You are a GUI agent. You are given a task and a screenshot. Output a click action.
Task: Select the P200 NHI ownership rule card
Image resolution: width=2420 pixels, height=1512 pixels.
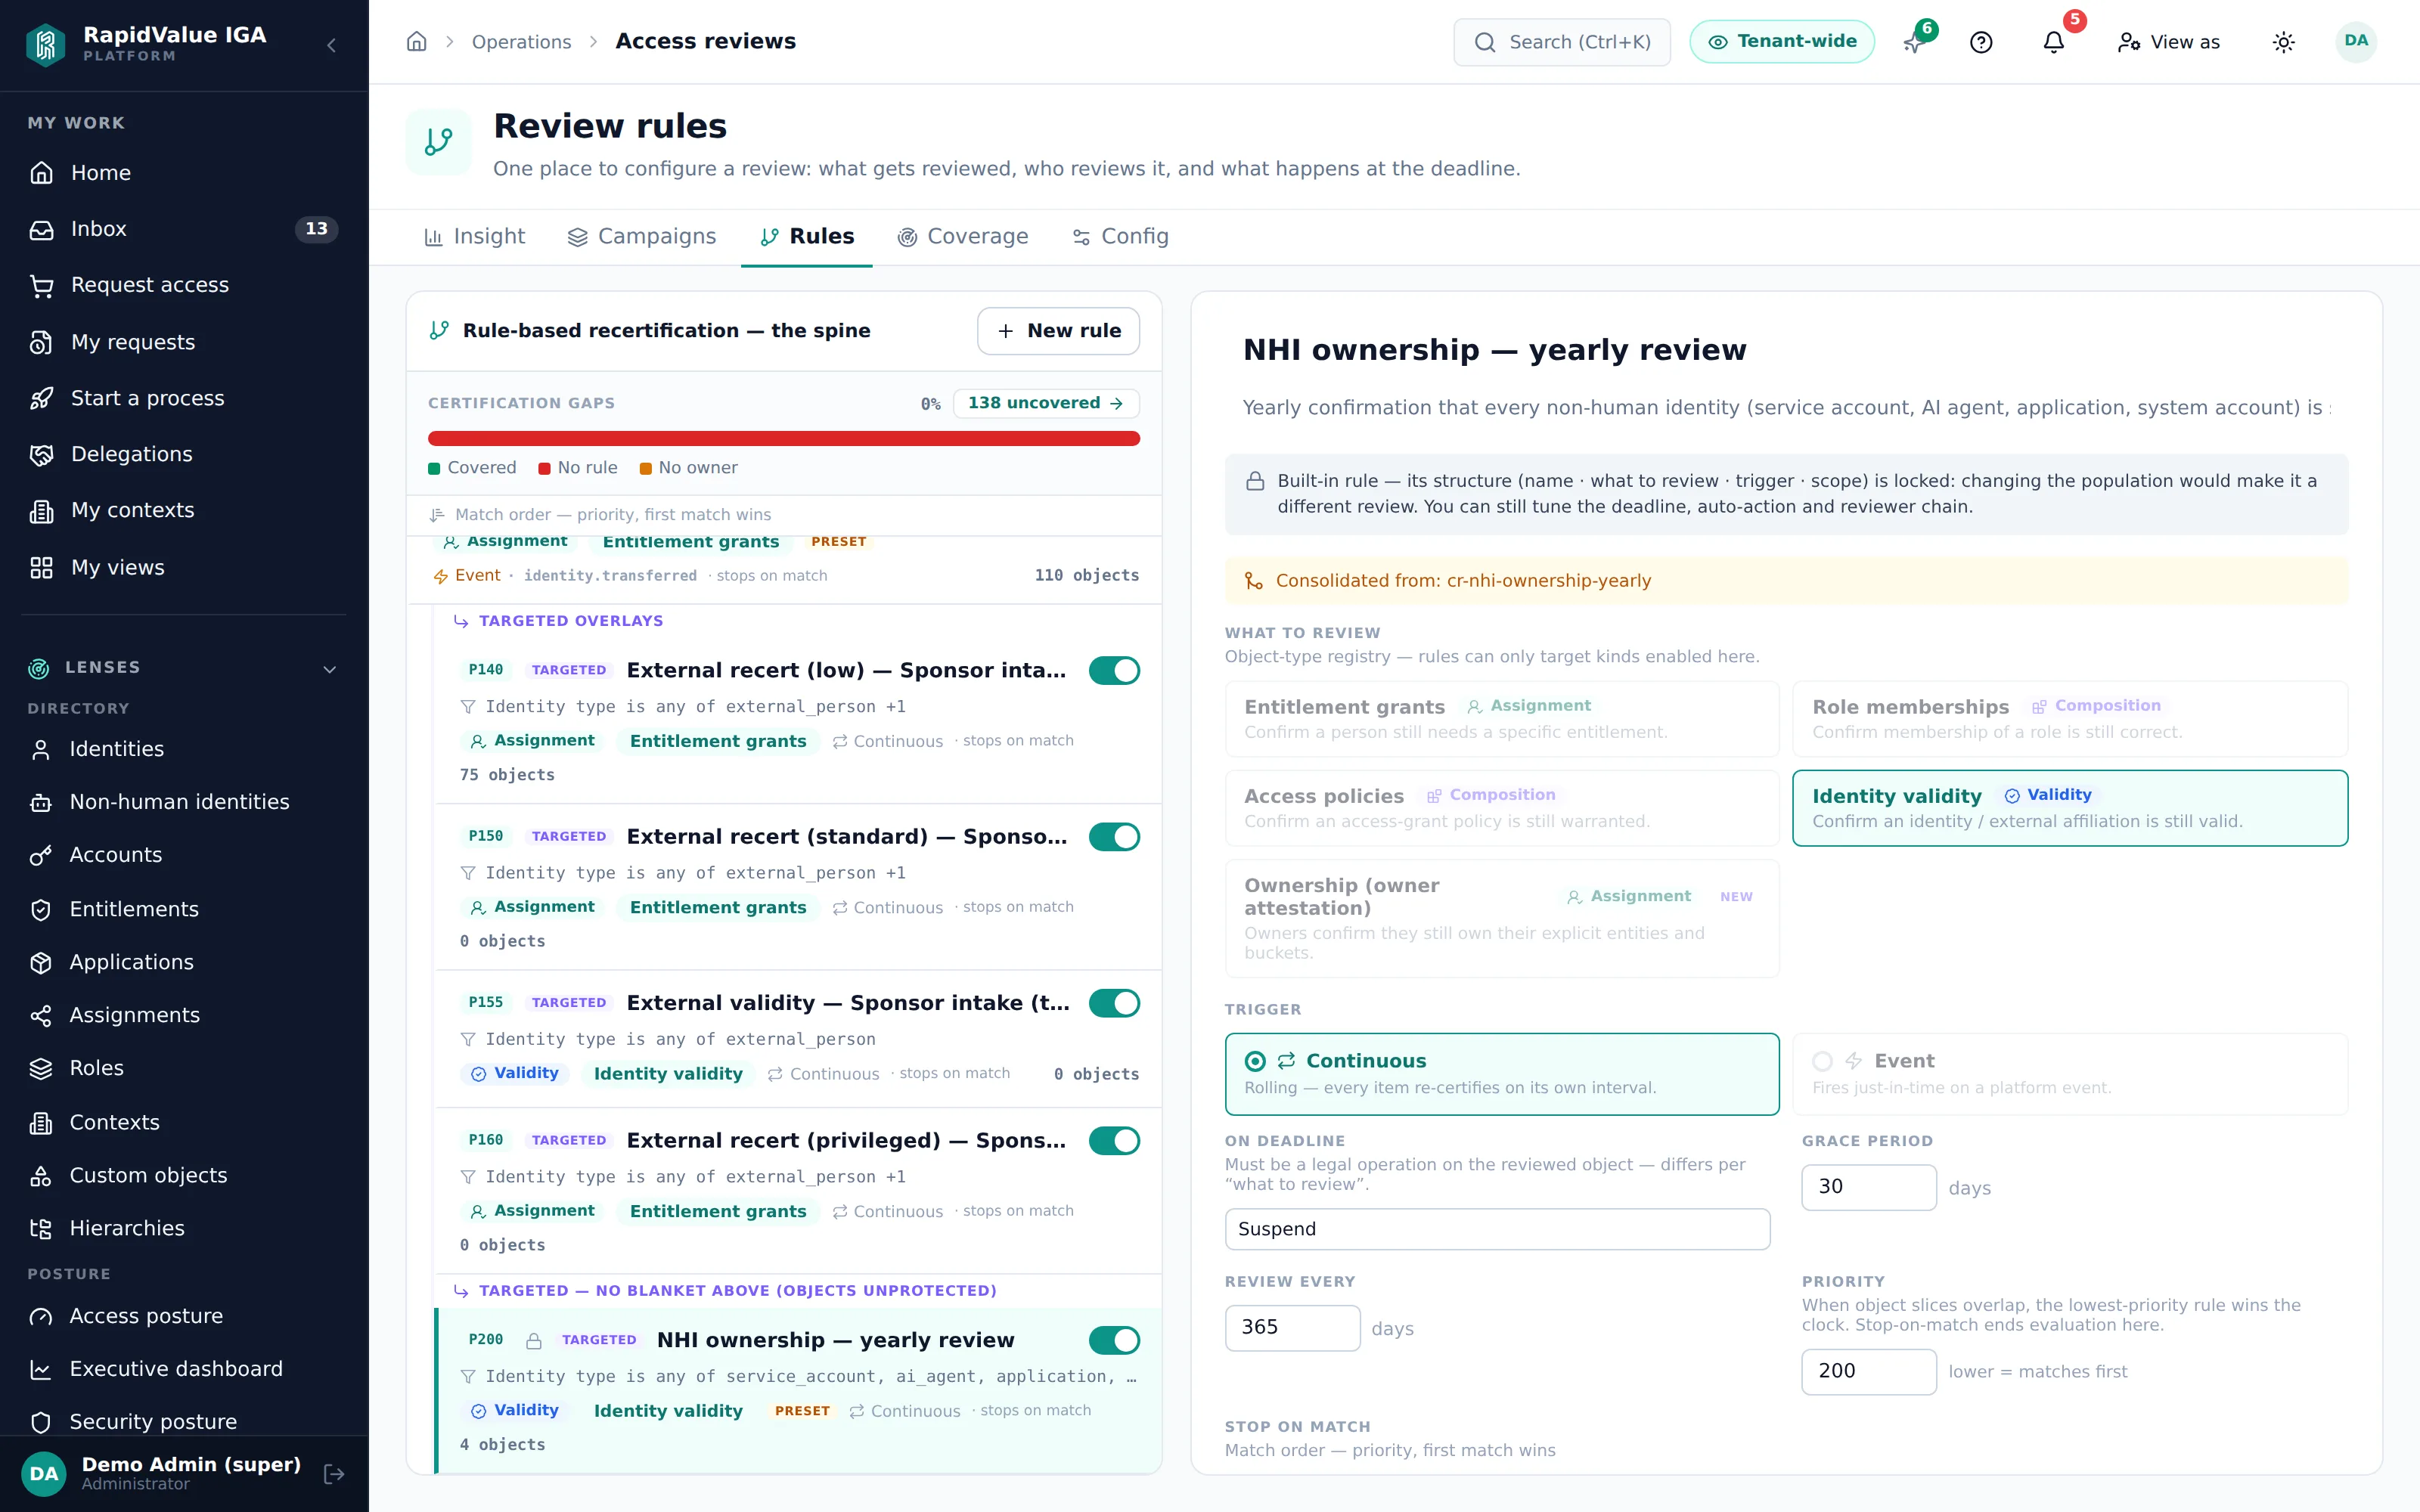point(799,1390)
